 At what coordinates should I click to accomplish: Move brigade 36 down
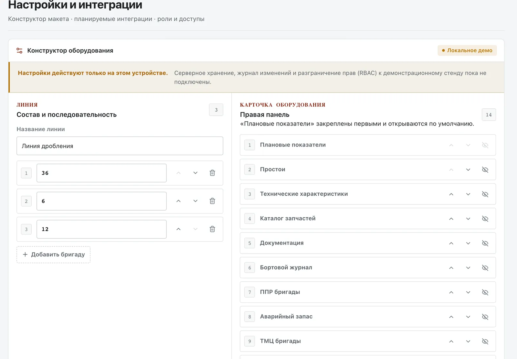[x=195, y=173]
